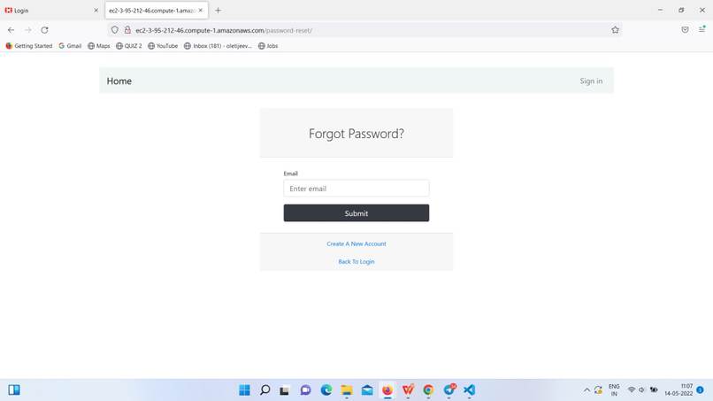713x401 pixels.
Task: Expand the system tray hidden icons chevron
Action: [x=586, y=390]
